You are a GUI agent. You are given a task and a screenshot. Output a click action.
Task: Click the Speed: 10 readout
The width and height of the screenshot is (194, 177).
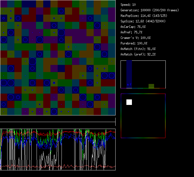128,5
